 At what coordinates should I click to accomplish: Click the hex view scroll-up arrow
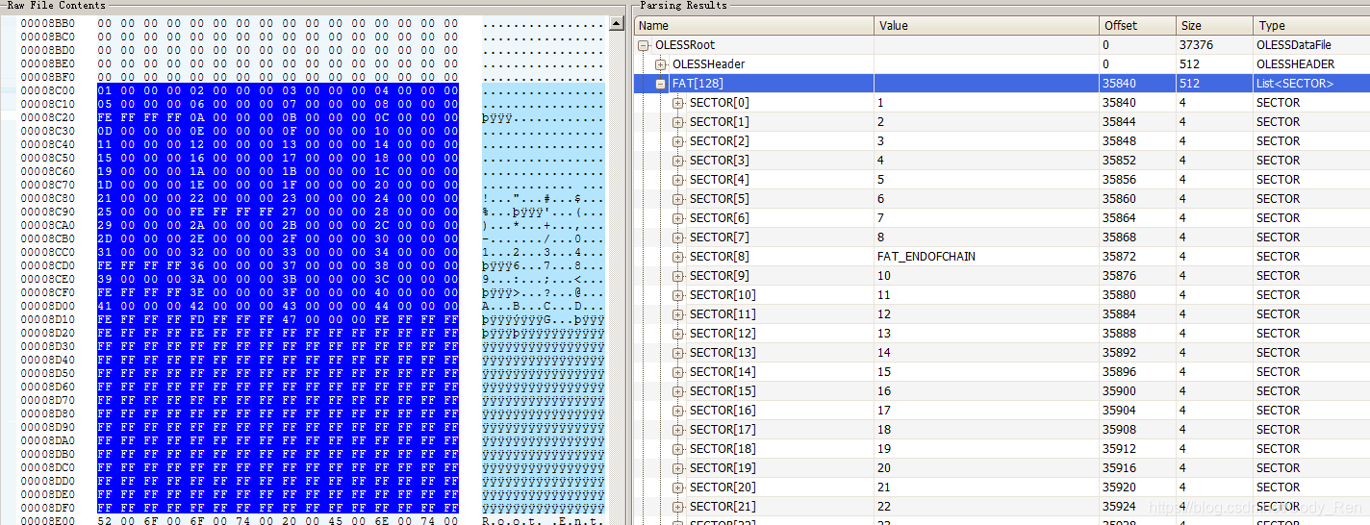coord(617,23)
